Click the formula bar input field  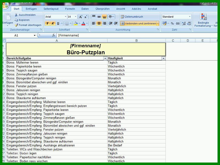pyautogui.click(x=137, y=35)
